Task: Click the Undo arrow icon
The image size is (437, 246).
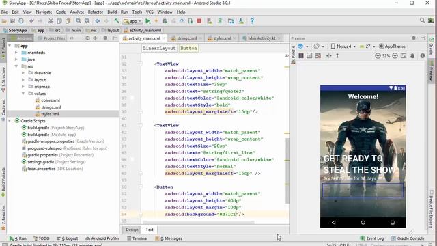Action: pos(31,21)
